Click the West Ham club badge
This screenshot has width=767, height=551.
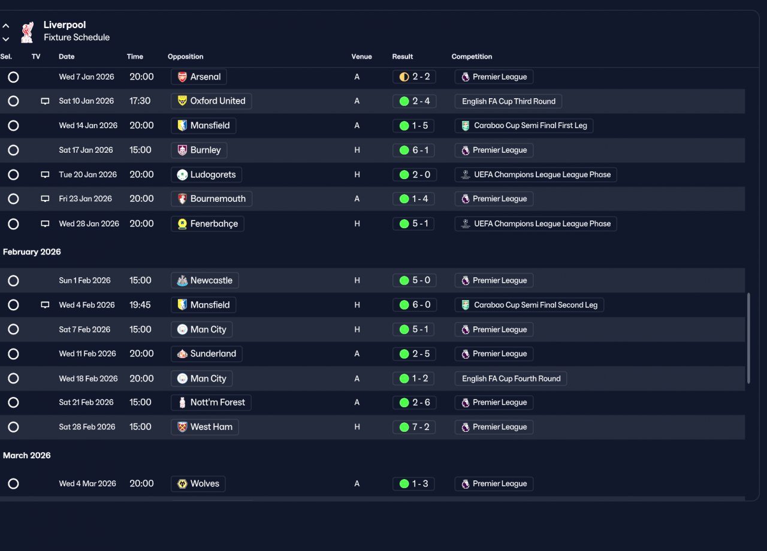182,427
